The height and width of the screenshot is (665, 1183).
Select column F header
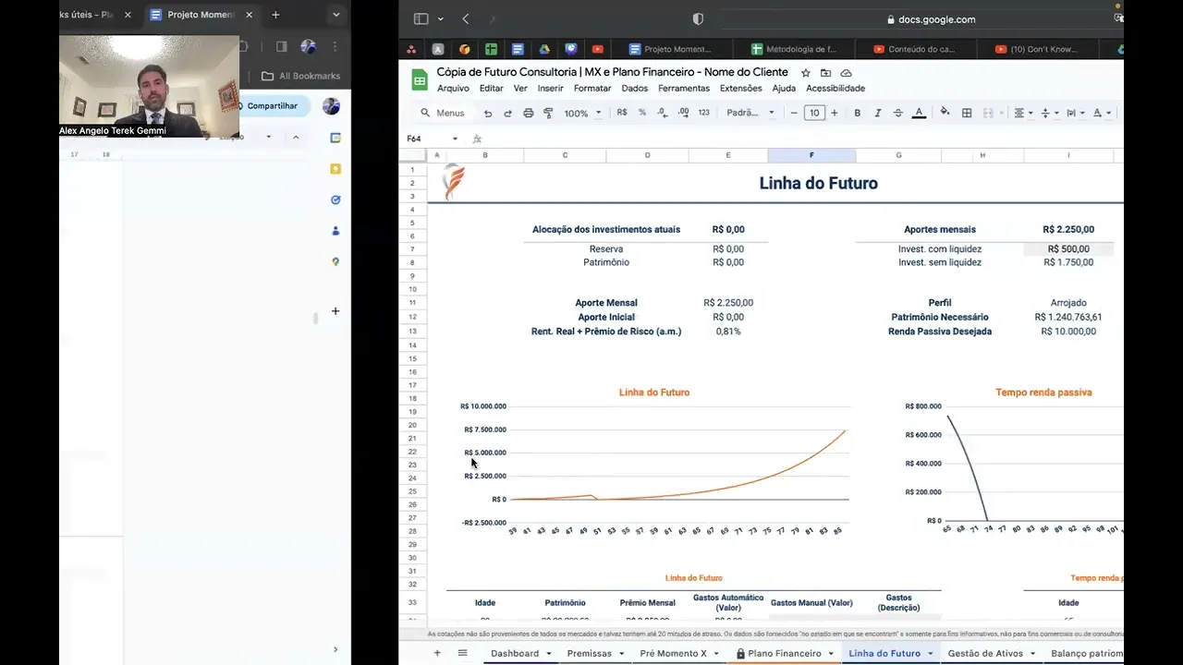click(811, 155)
